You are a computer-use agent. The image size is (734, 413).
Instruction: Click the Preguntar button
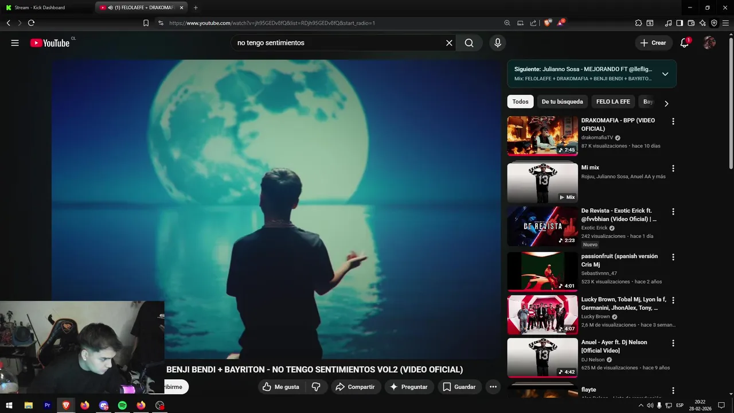pos(409,387)
